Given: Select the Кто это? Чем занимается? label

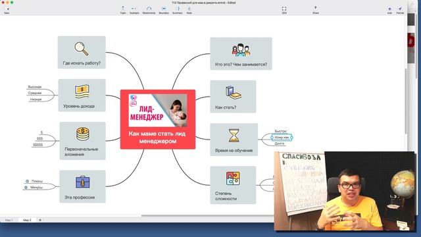Looking at the screenshot, I should tap(241, 65).
